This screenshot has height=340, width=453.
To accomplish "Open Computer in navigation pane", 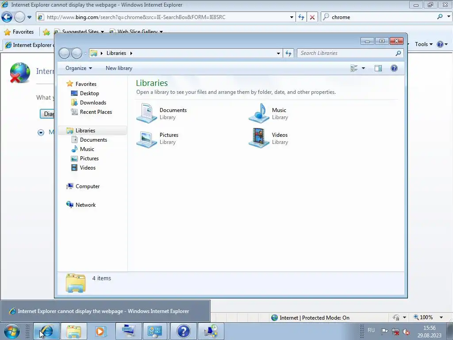I will (88, 186).
